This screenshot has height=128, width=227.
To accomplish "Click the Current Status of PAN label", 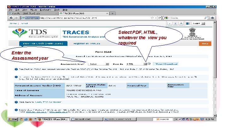I will coord(96,85).
